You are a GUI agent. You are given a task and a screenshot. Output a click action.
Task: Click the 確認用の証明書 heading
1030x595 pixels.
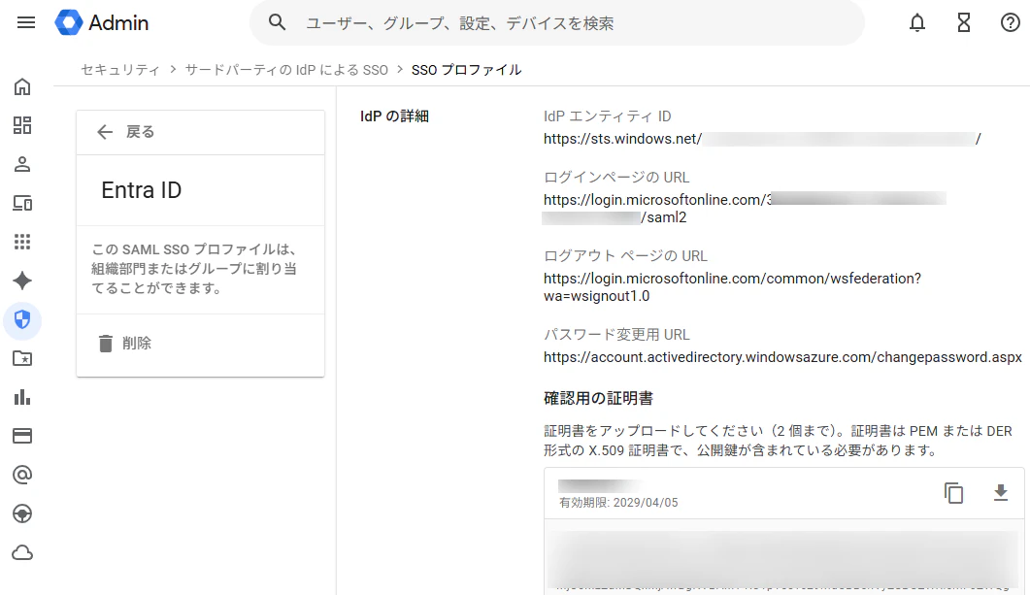point(598,398)
